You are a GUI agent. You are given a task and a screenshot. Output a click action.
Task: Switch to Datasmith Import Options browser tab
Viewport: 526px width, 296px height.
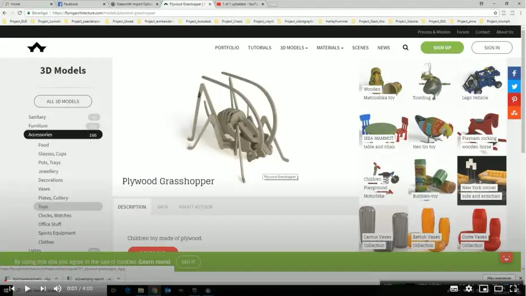pyautogui.click(x=134, y=4)
